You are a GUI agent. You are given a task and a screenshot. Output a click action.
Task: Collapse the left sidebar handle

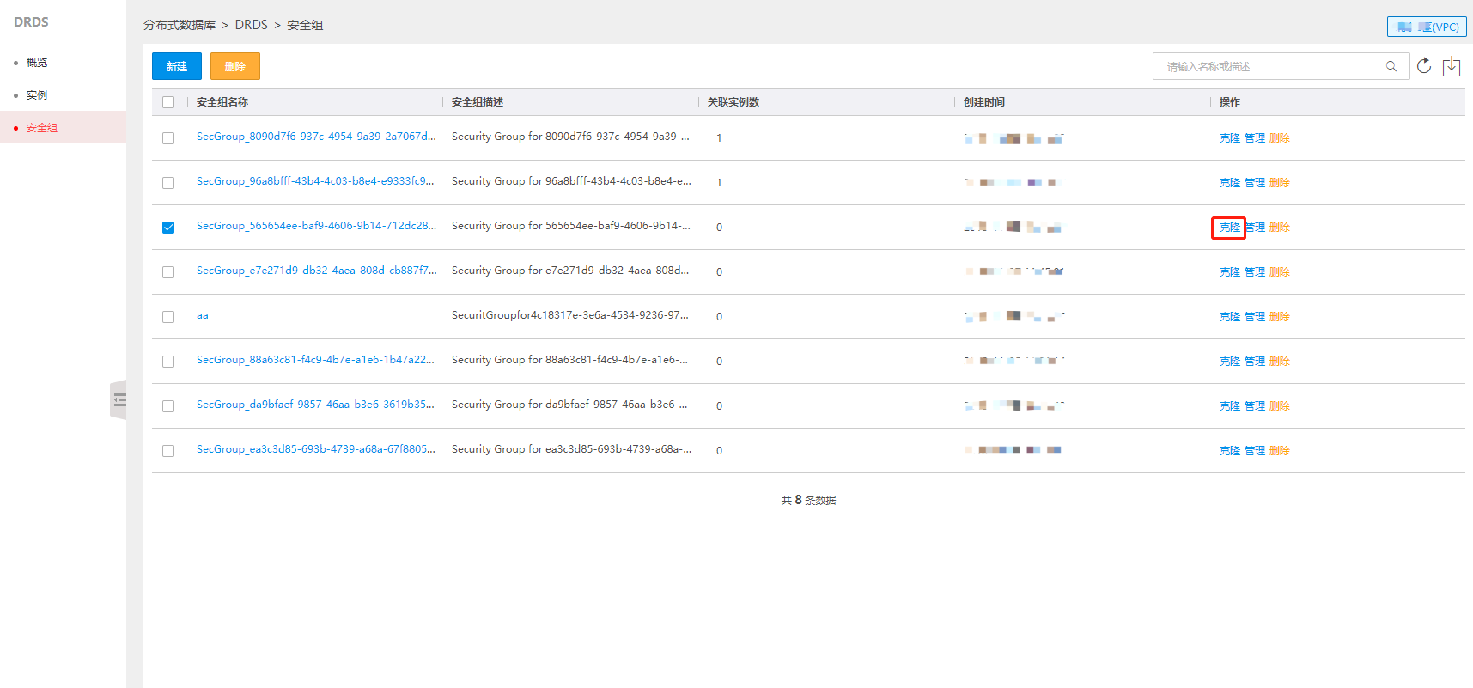[x=119, y=399]
